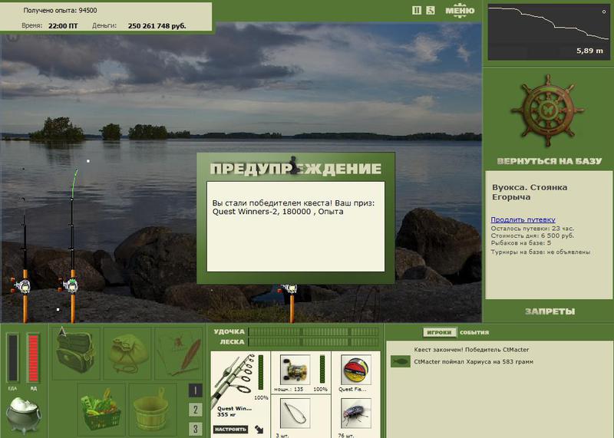This screenshot has width=614, height=438.
Task: Open the ЗАПРЕТЫ restrictions button
Action: pyautogui.click(x=550, y=311)
